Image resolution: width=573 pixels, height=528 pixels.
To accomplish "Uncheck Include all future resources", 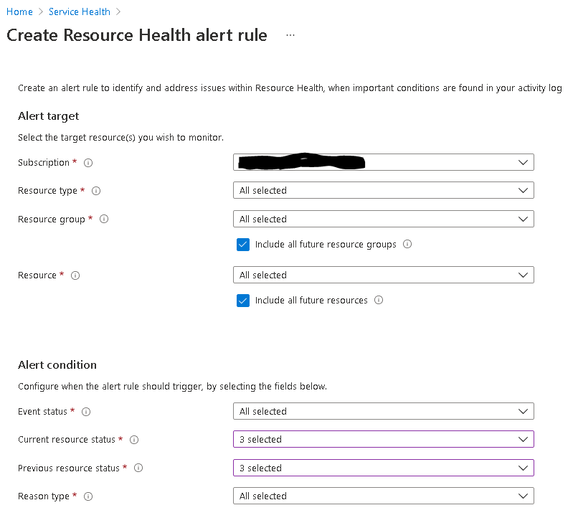I will pyautogui.click(x=243, y=301).
